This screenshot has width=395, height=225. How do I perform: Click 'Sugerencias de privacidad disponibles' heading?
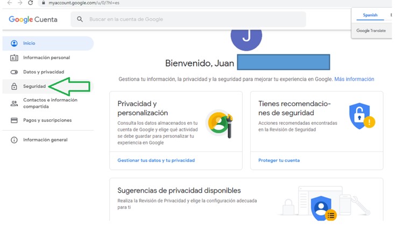179,191
